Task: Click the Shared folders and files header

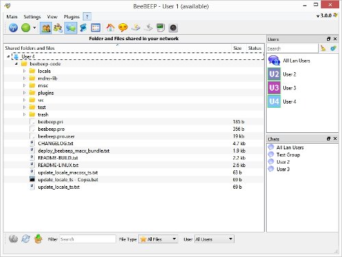Action: point(118,48)
